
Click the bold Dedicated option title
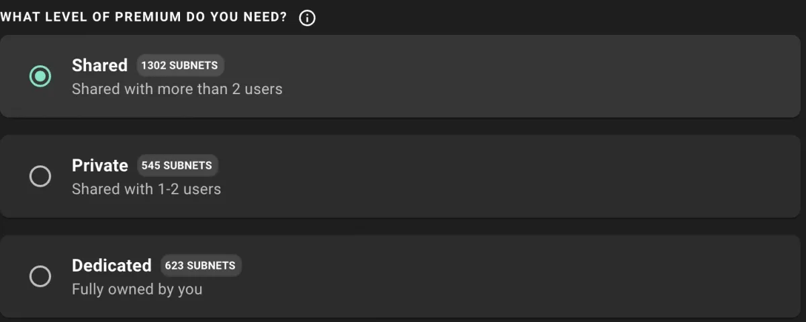tap(111, 266)
